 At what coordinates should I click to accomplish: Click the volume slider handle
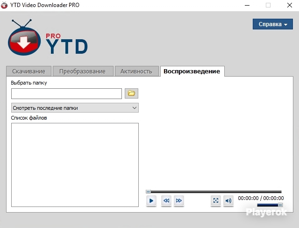[x=280, y=205]
